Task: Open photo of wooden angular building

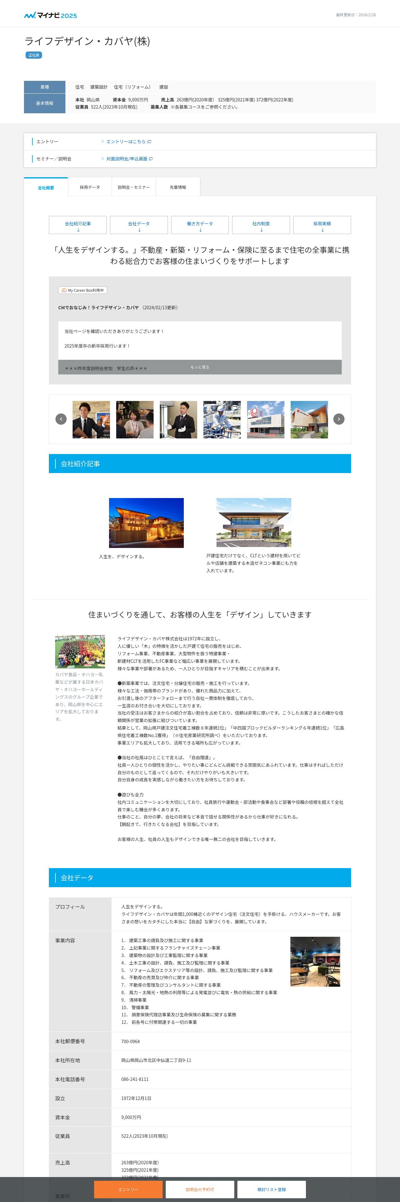Action: click(309, 419)
